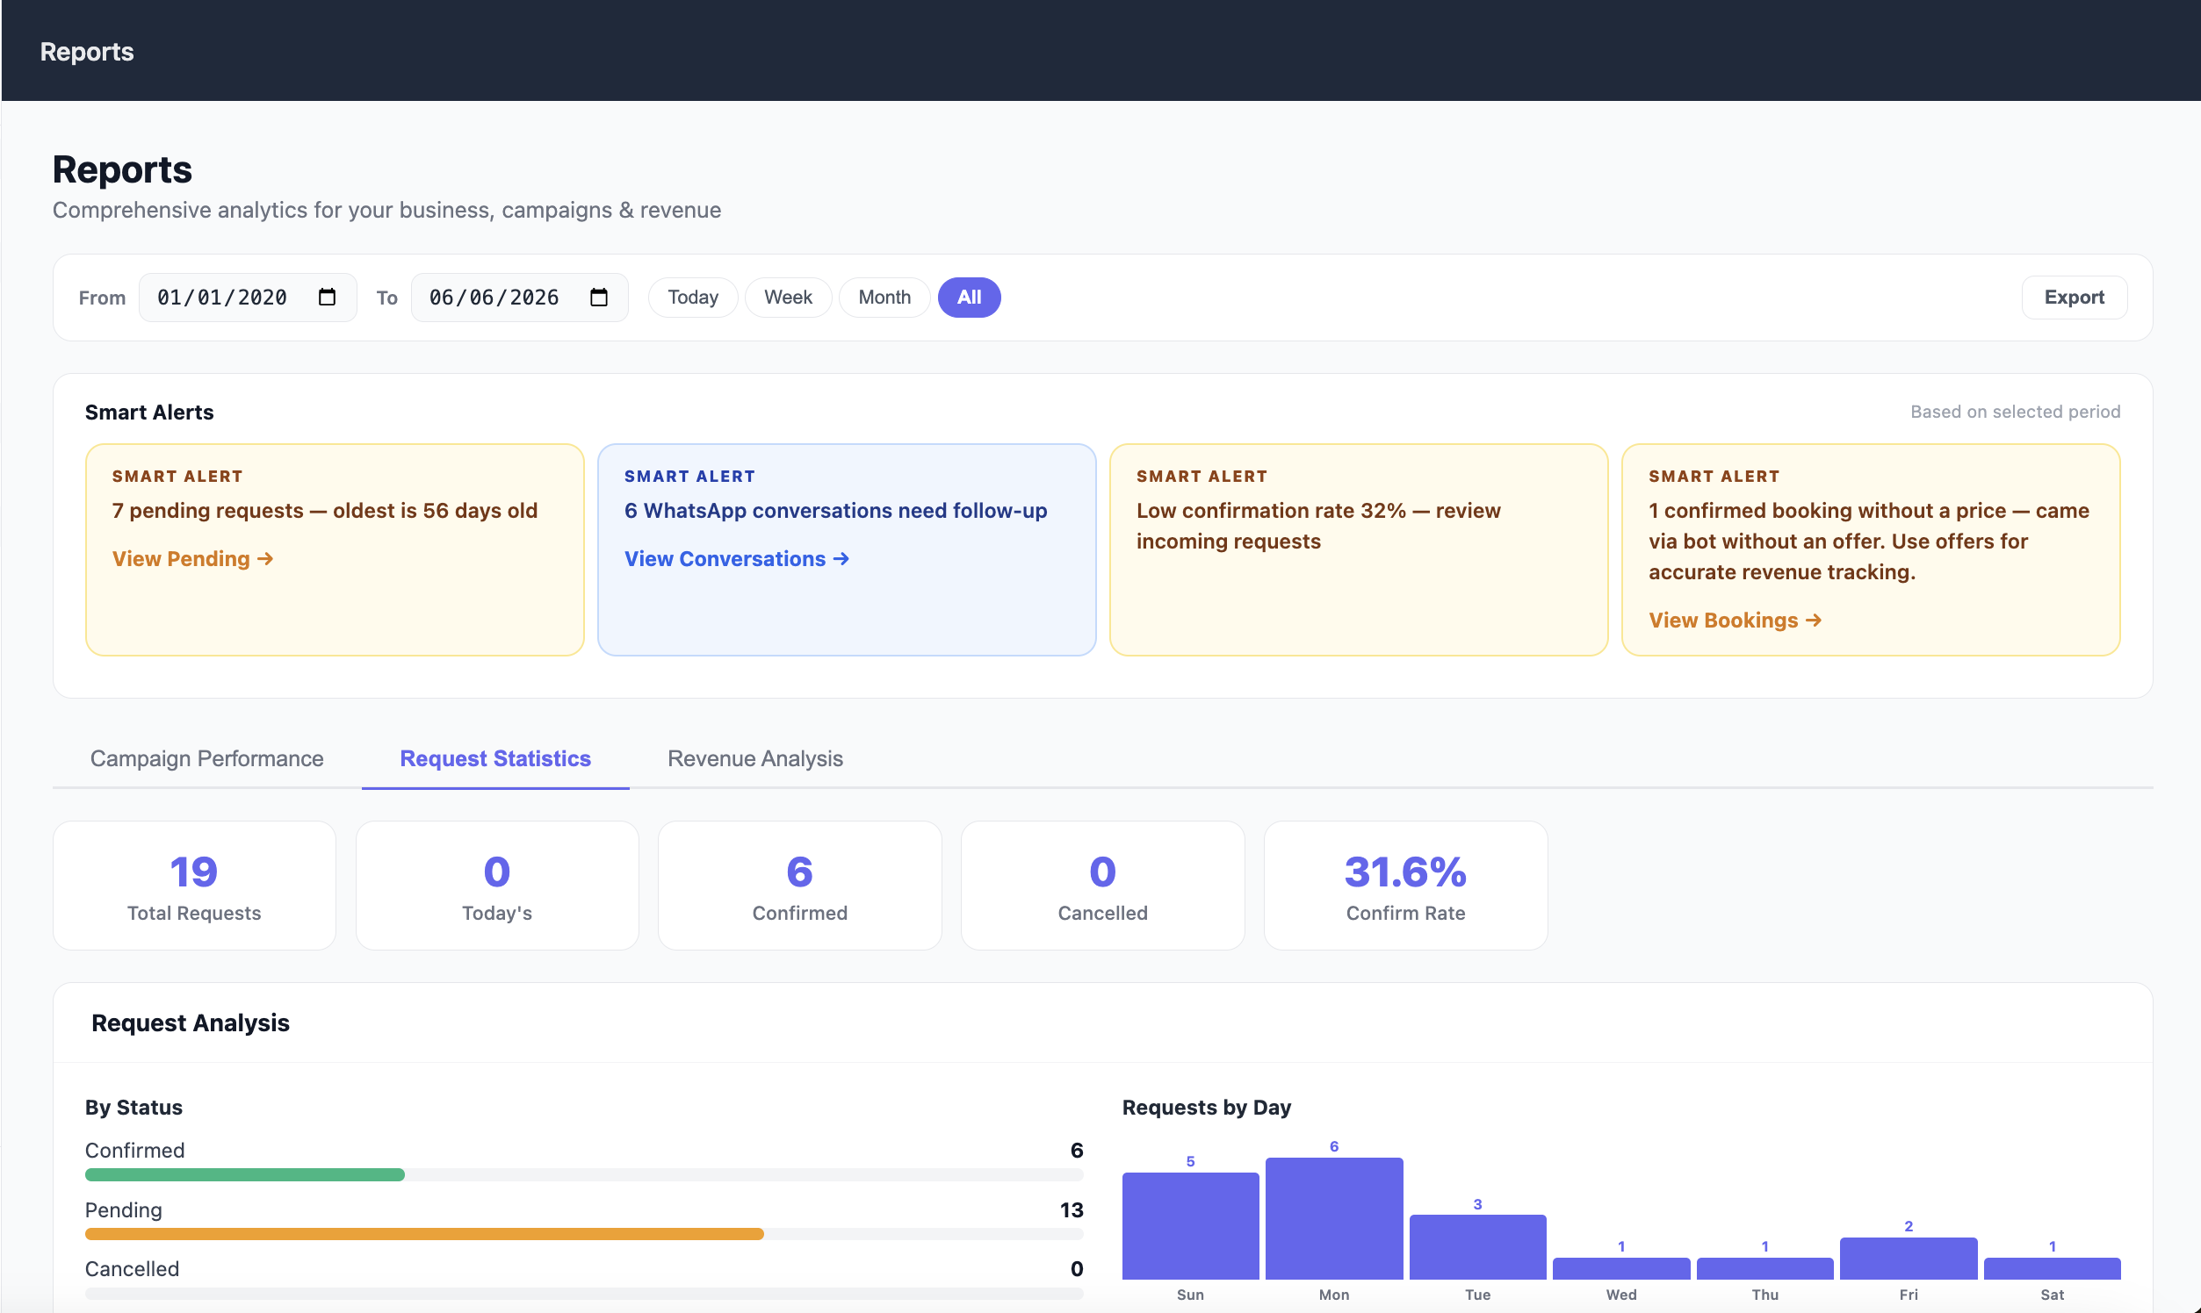Screen dimensions: 2201x1313
Task: Click the Sun bar in Requests by Day
Action: pyautogui.click(x=1190, y=1226)
